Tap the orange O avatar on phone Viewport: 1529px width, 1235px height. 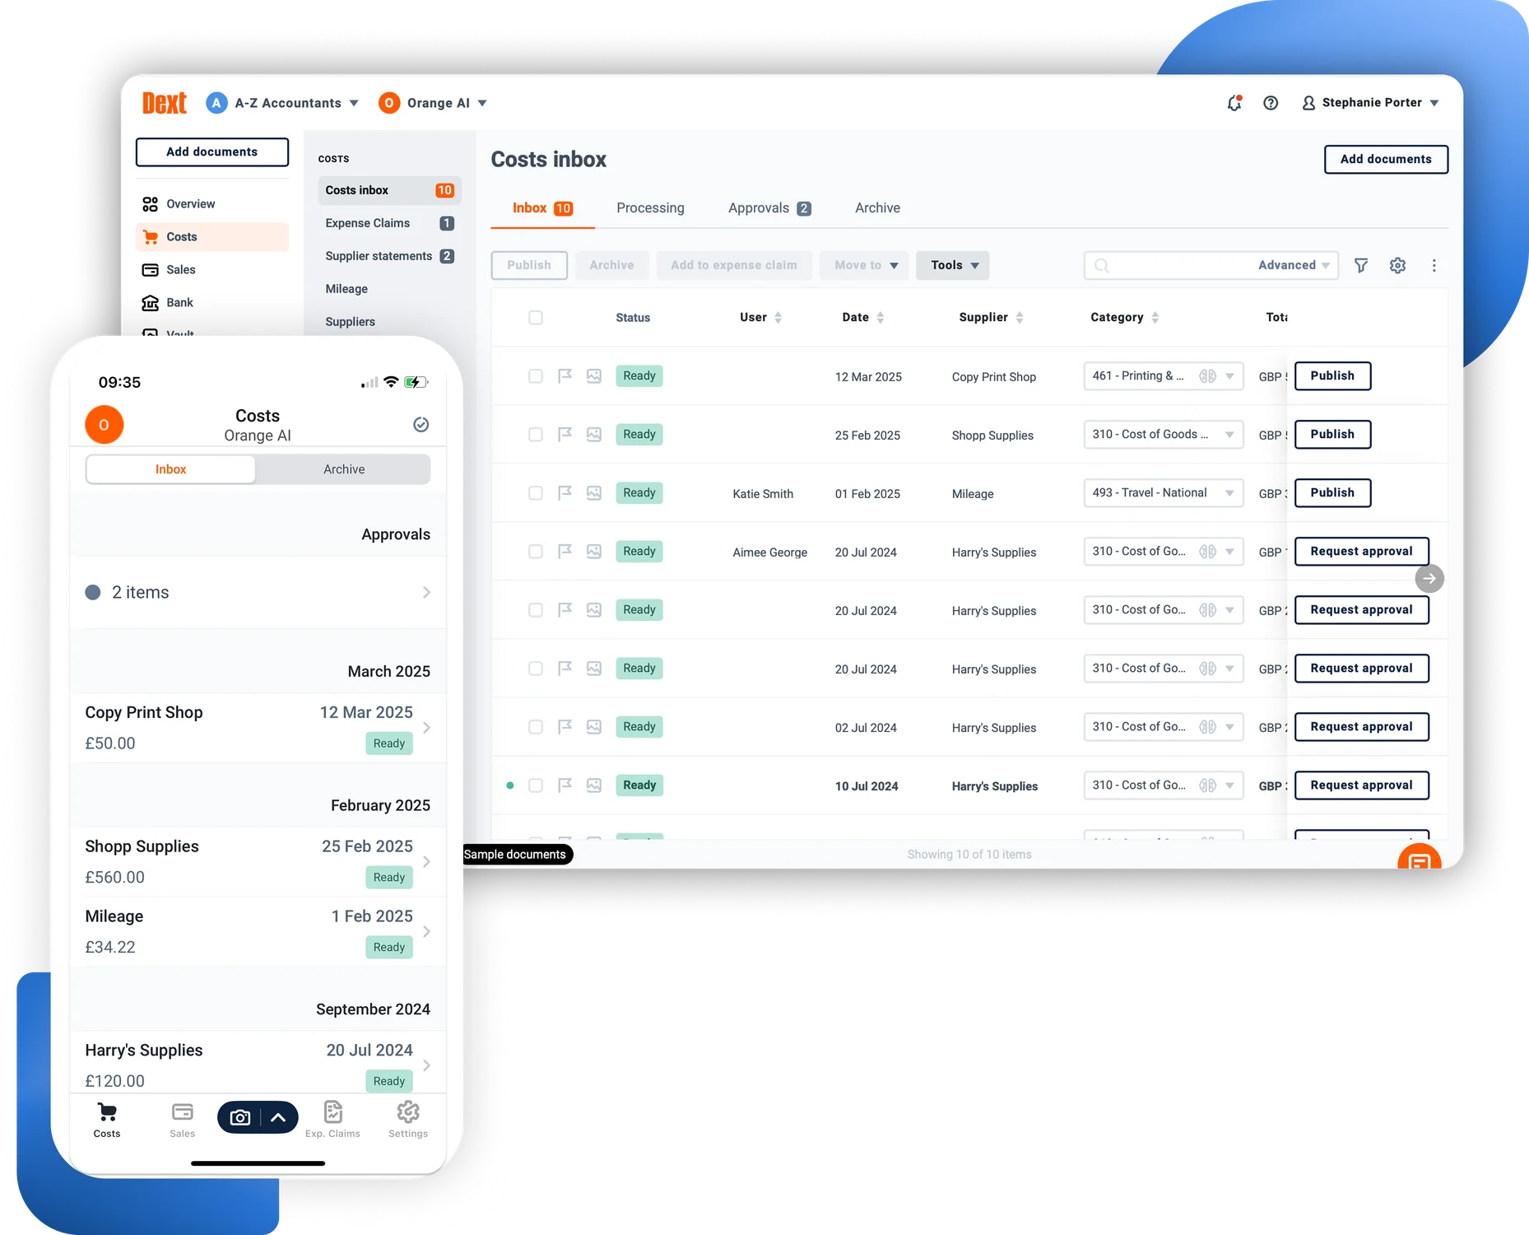(x=105, y=425)
